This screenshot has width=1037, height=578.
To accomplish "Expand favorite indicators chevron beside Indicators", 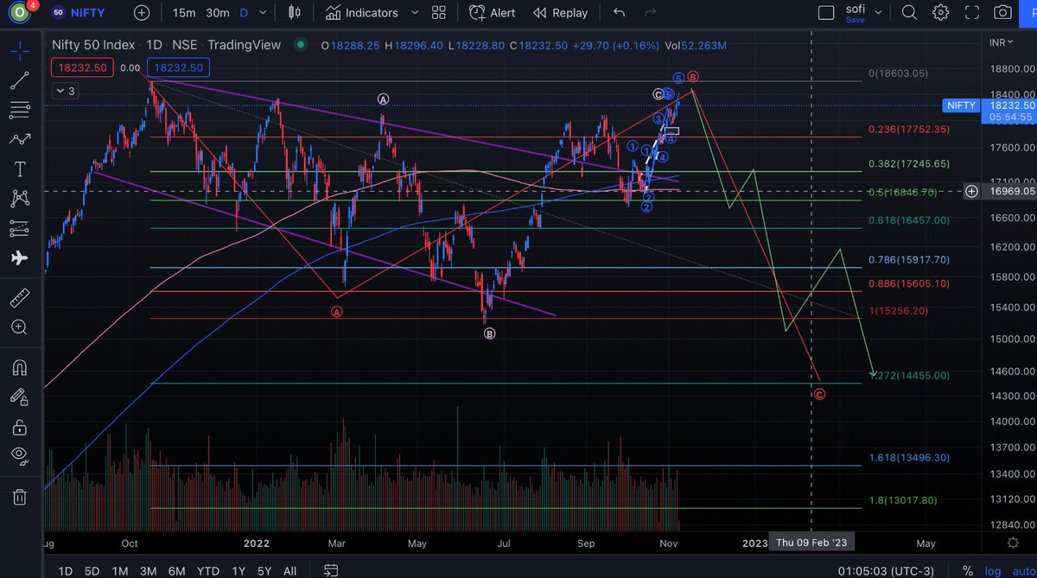I will 413,13.
